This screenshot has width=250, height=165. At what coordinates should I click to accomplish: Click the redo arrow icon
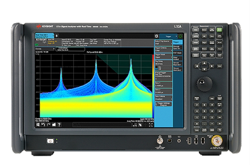(x=48, y=125)
